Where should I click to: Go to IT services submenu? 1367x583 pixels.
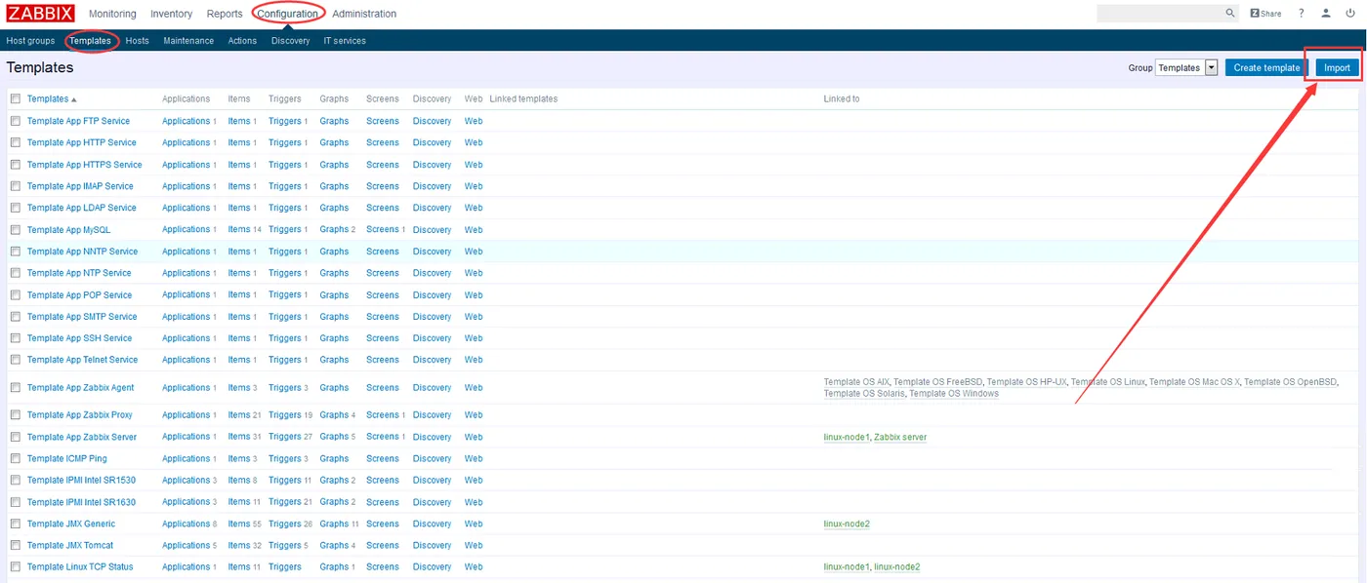tap(345, 41)
